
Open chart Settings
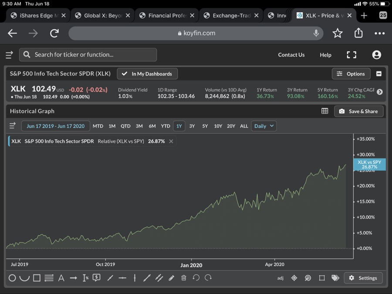(x=363, y=278)
